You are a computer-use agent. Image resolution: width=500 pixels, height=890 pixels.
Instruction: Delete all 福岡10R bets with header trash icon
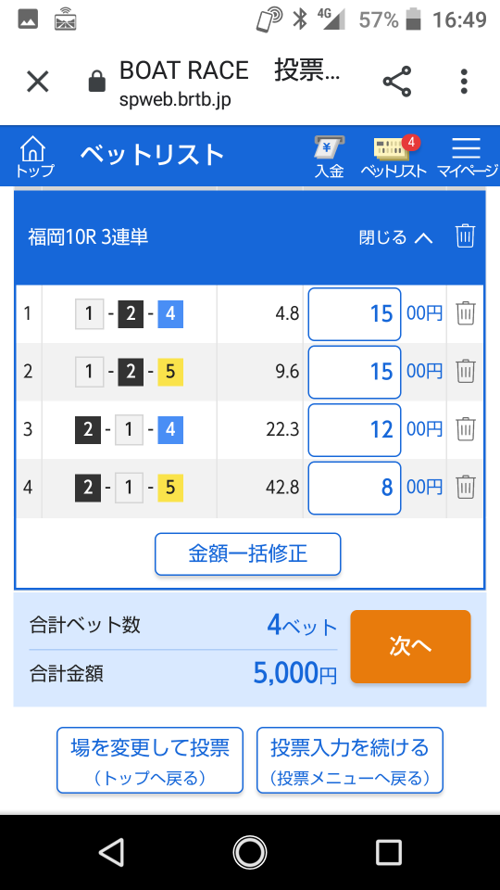(x=466, y=236)
